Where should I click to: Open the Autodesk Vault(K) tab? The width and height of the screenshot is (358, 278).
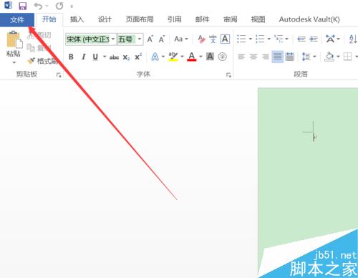(309, 19)
